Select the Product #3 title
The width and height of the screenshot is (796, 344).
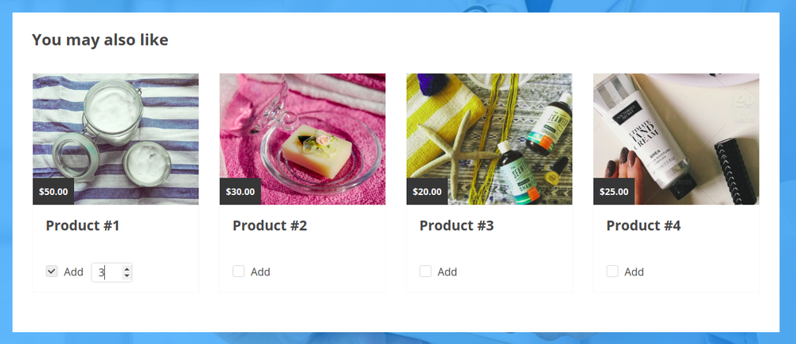coord(456,225)
